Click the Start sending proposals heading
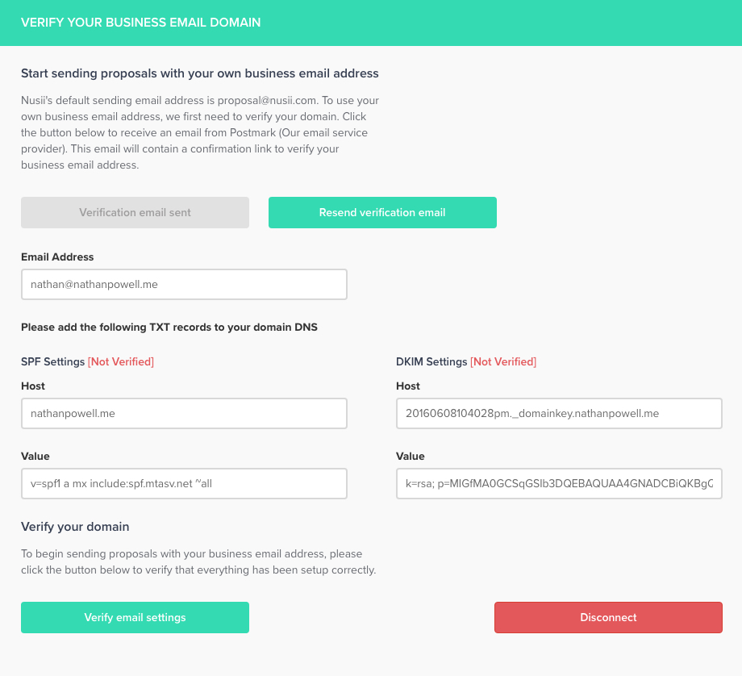The image size is (742, 676). pyautogui.click(x=200, y=73)
